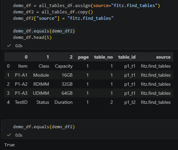The image size is (178, 150).
Task: Click the 'Module' cell
Action: [x=41, y=75]
